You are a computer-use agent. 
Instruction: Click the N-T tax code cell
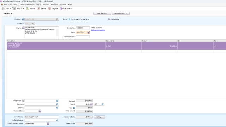point(220,46)
